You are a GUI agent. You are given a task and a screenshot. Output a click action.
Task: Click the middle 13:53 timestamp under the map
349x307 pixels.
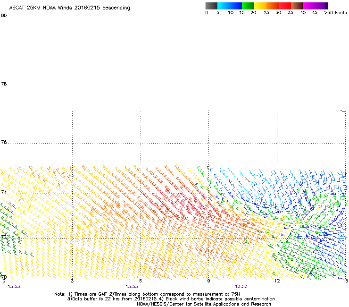pyautogui.click(x=132, y=286)
